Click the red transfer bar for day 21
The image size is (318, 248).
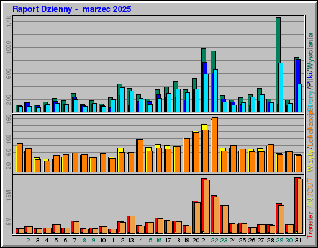tap(202, 206)
